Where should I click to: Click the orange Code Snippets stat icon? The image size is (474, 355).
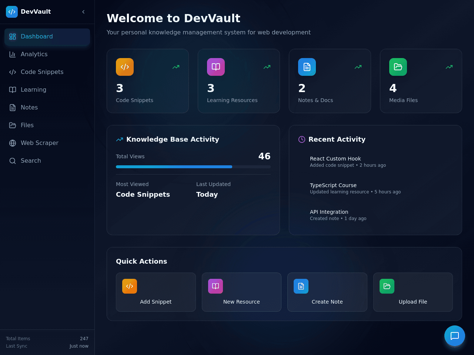pos(125,67)
